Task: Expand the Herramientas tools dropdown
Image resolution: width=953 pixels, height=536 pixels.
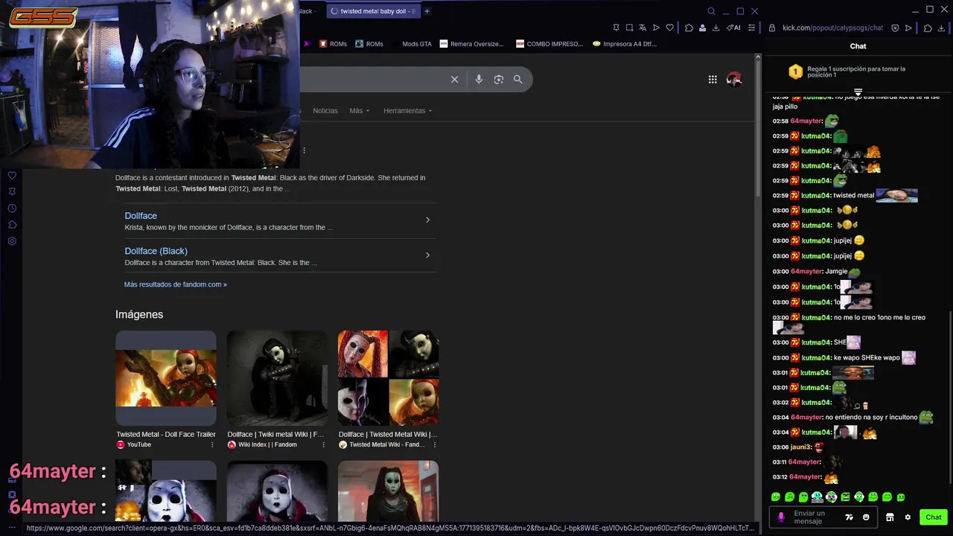Action: [407, 111]
